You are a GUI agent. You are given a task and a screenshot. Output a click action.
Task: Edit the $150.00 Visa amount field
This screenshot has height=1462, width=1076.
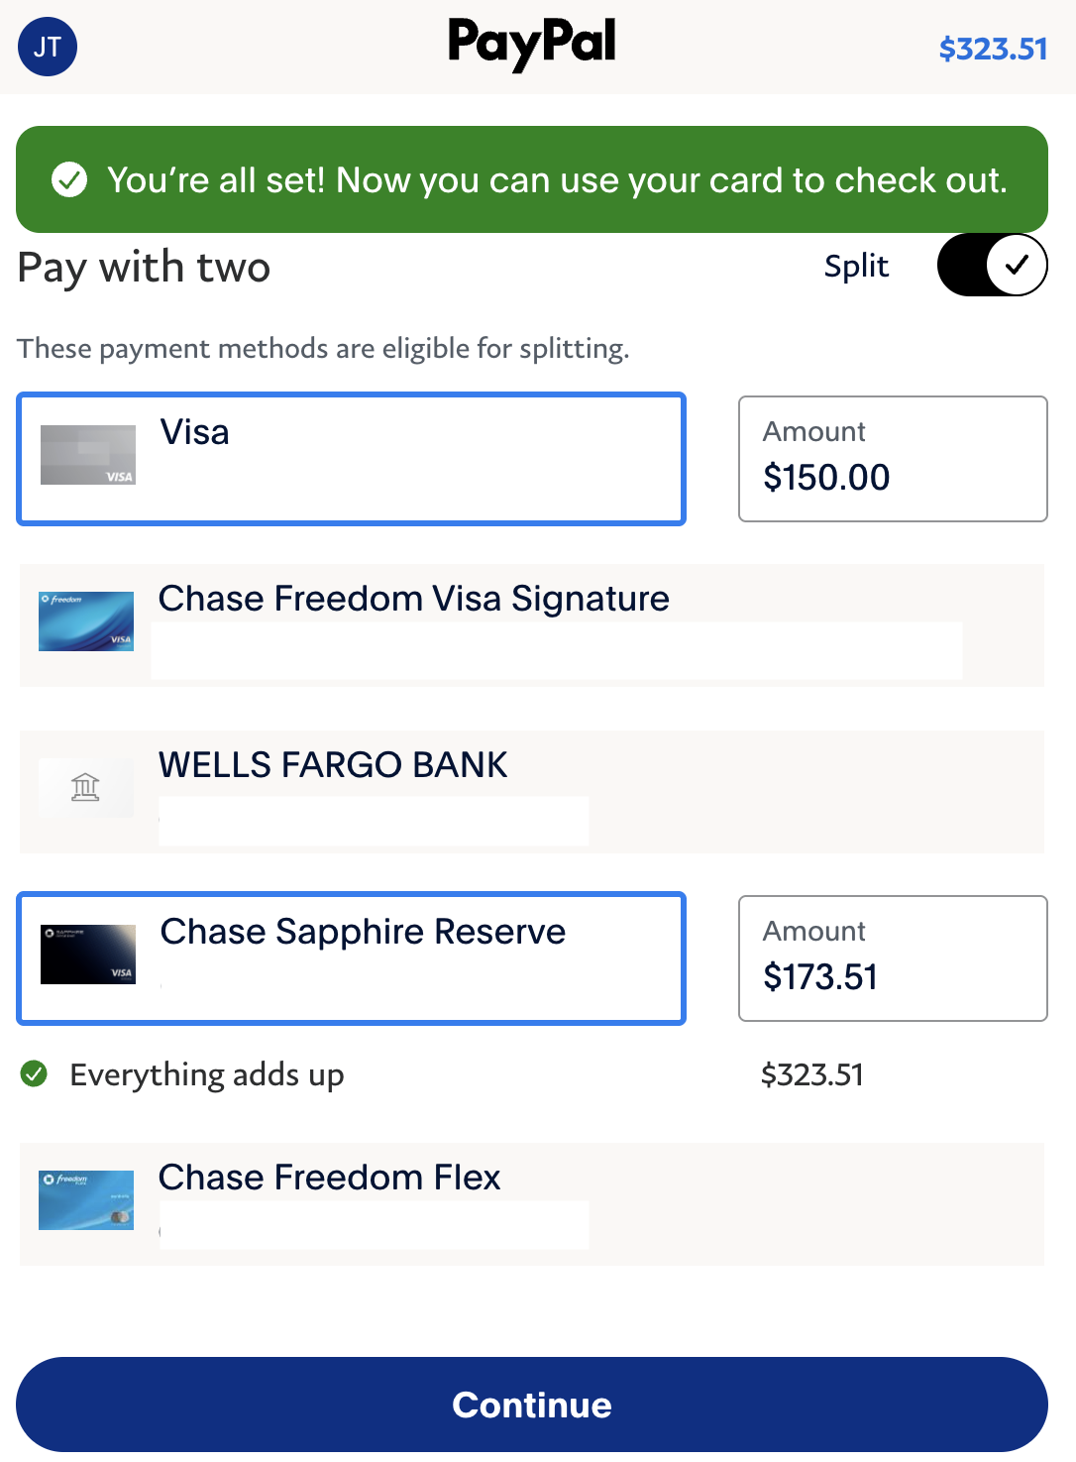(893, 459)
